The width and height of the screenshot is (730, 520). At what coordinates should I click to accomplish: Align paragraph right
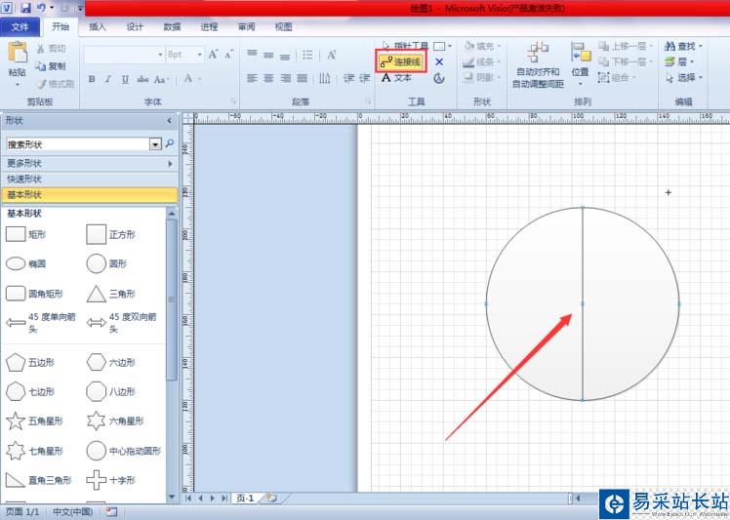click(x=285, y=78)
